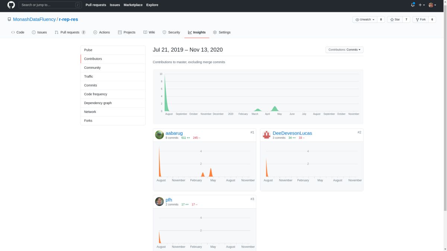Screen dimensions: 447x251
Task: Star the repository
Action: 395,19
